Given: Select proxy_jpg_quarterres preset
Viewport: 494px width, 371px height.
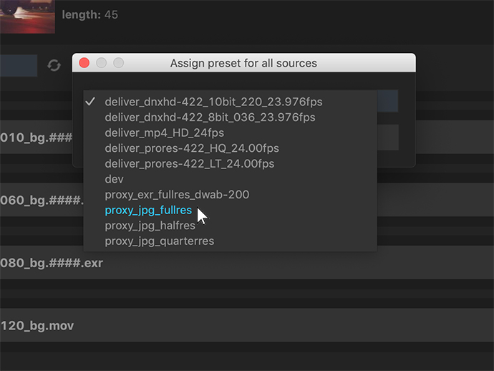Looking at the screenshot, I should (159, 241).
